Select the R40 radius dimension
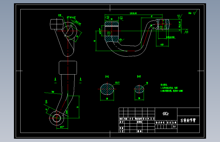The image size is (220, 142). click(x=53, y=92)
